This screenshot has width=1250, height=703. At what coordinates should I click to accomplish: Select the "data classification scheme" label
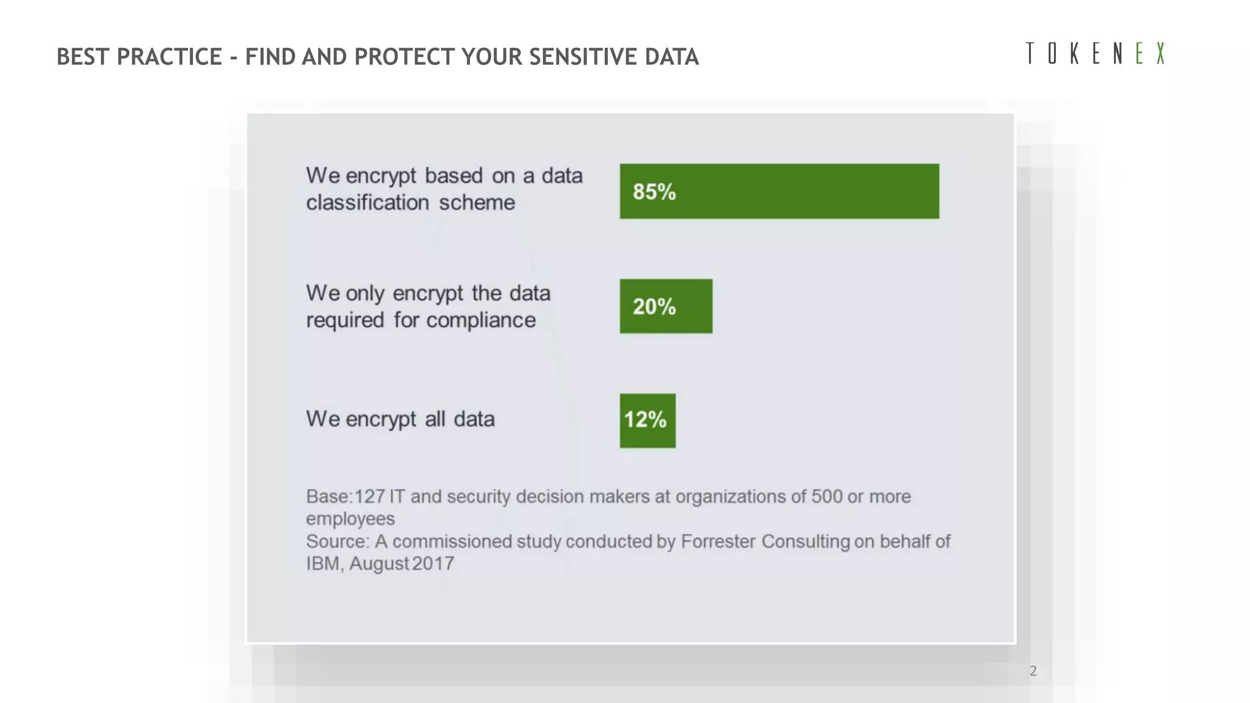coord(410,203)
